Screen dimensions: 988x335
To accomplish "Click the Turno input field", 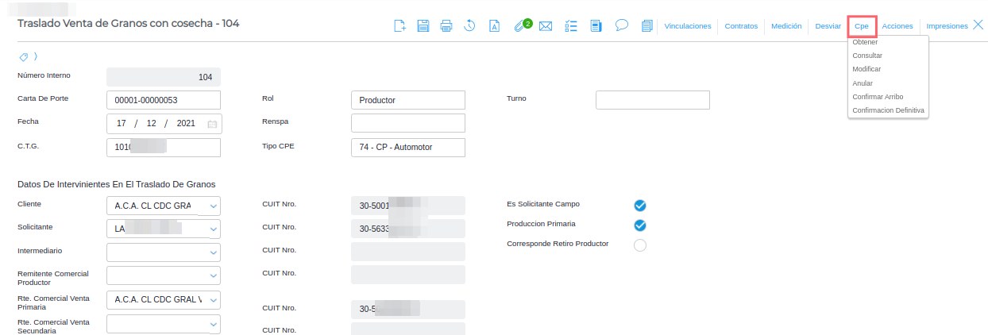I will (x=652, y=100).
